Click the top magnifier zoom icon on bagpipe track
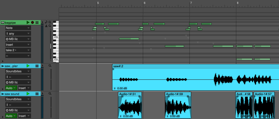279x119 pixels. tap(50, 22)
